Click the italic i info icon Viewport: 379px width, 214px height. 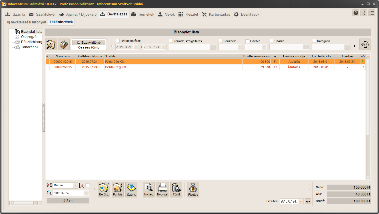click(x=364, y=13)
